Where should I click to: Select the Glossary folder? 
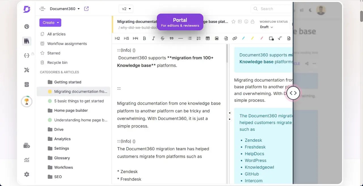click(x=62, y=158)
